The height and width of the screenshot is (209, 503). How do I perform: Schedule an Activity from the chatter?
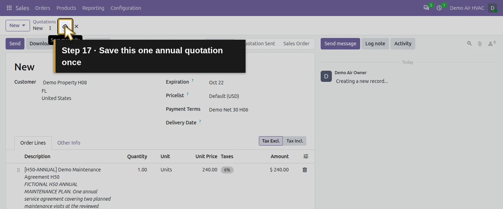pos(403,44)
